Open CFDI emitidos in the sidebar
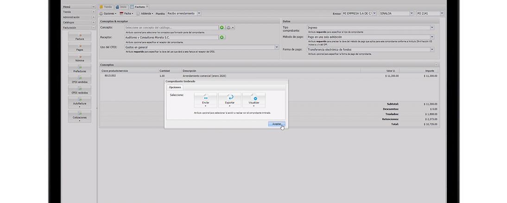This screenshot has width=507, height=203. tap(79, 80)
